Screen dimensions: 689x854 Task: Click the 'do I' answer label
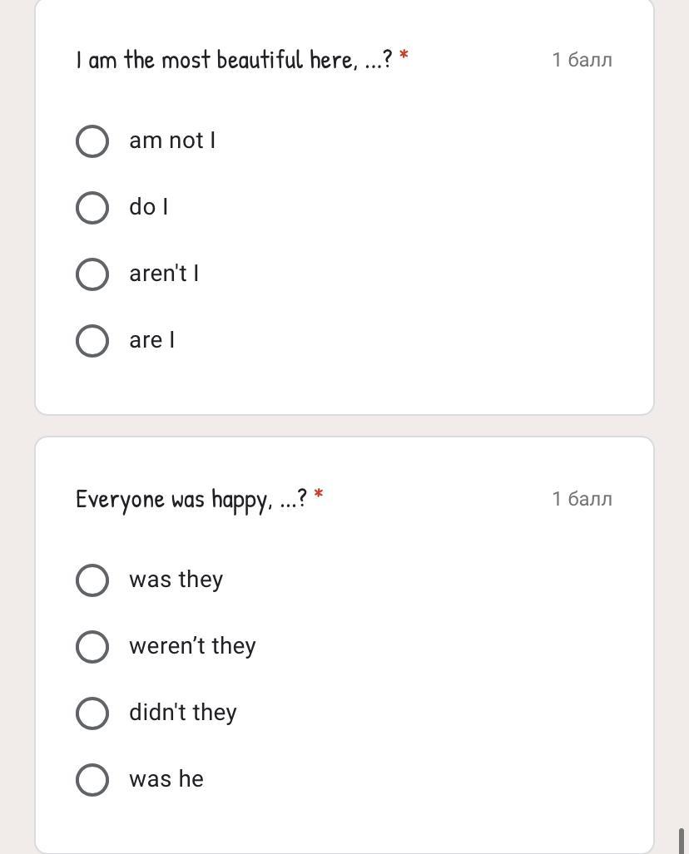coord(149,207)
